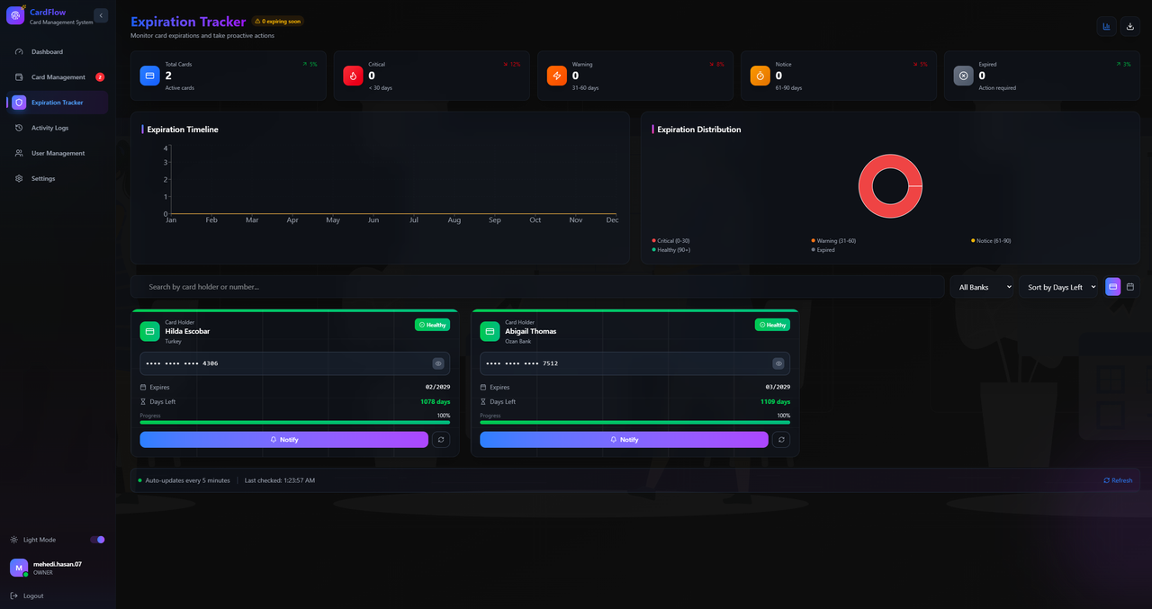Click progress bar on Hilda Escobar's card
Image resolution: width=1152 pixels, height=609 pixels.
295,423
